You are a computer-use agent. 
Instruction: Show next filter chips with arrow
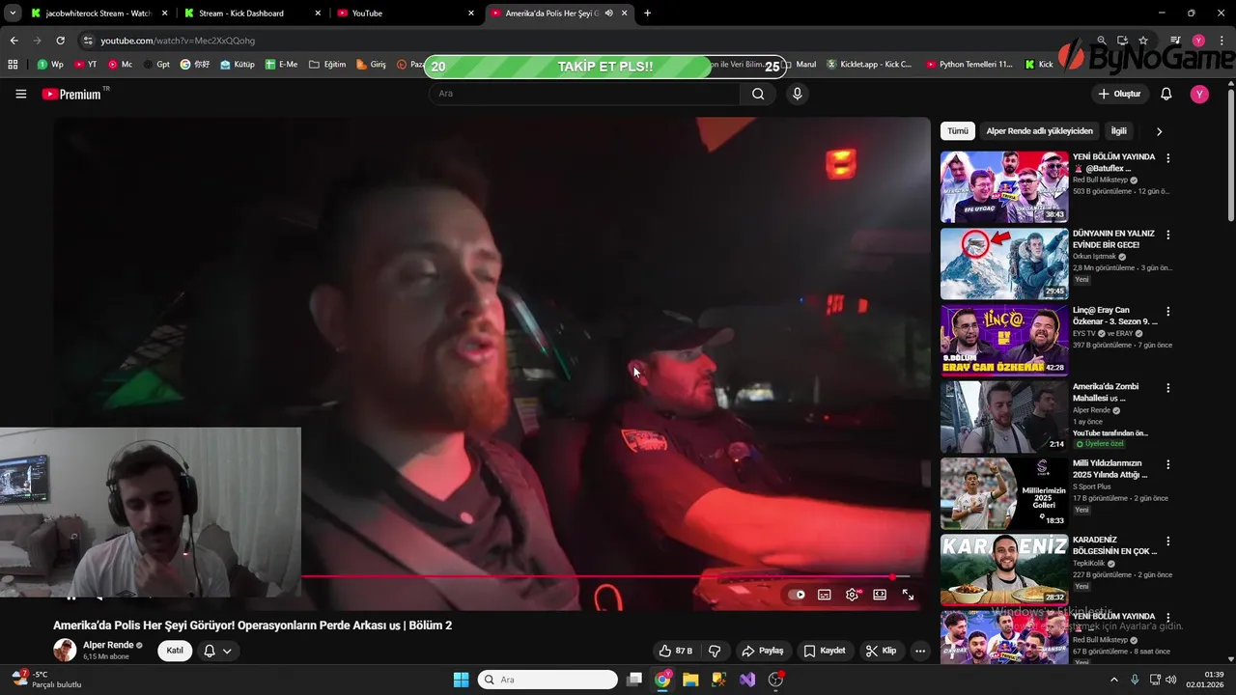coord(1159,131)
